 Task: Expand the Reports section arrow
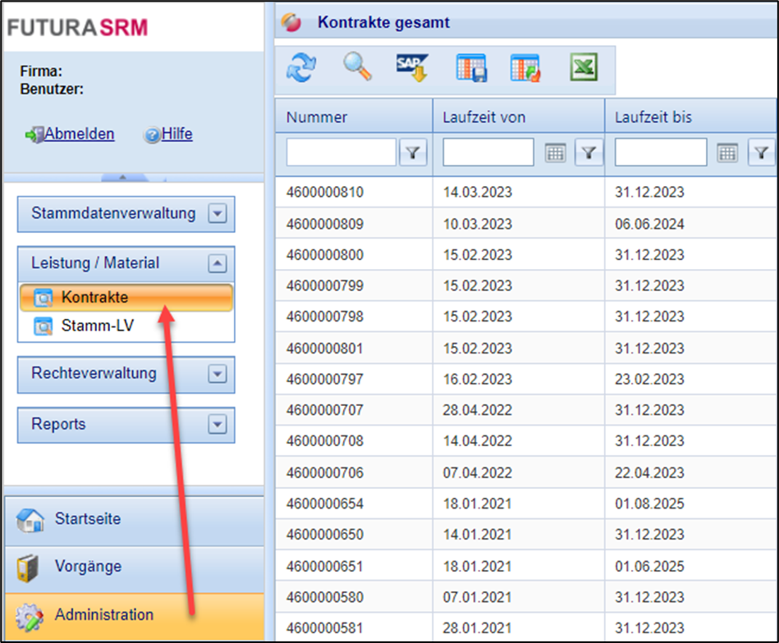pyautogui.click(x=217, y=425)
